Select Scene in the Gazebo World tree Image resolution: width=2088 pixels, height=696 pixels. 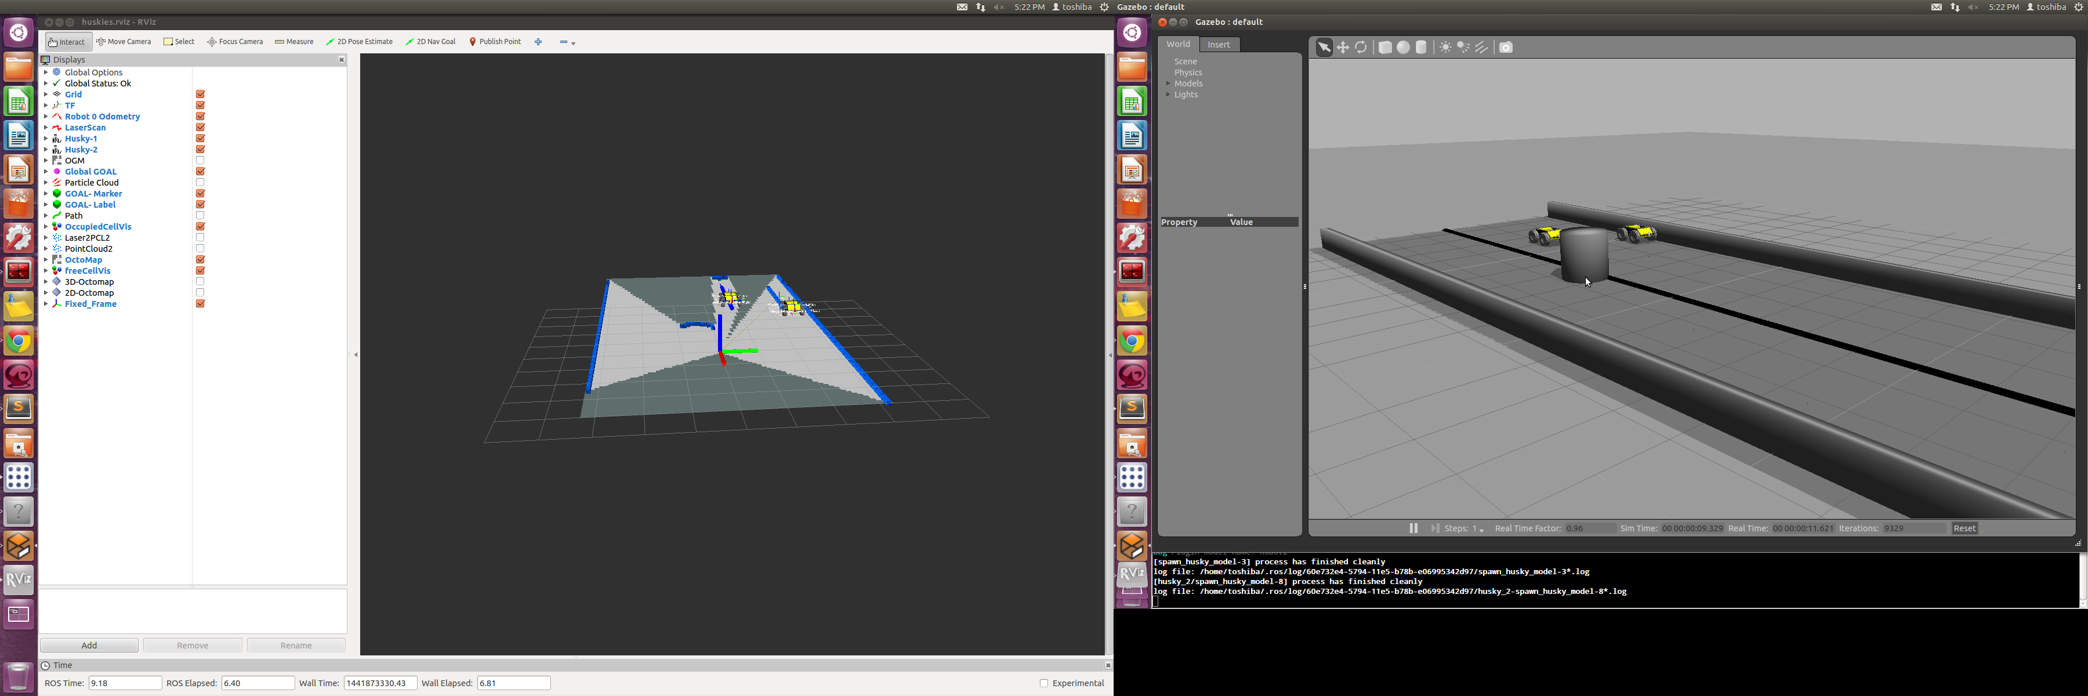1186,61
